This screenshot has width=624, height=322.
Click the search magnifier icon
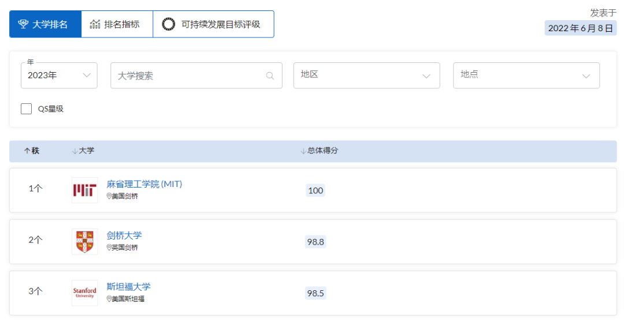[x=270, y=76]
